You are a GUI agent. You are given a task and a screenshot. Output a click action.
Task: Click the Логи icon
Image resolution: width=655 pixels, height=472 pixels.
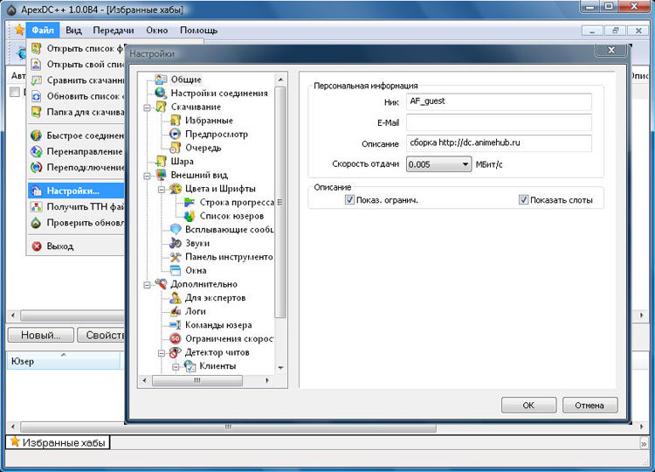click(175, 311)
